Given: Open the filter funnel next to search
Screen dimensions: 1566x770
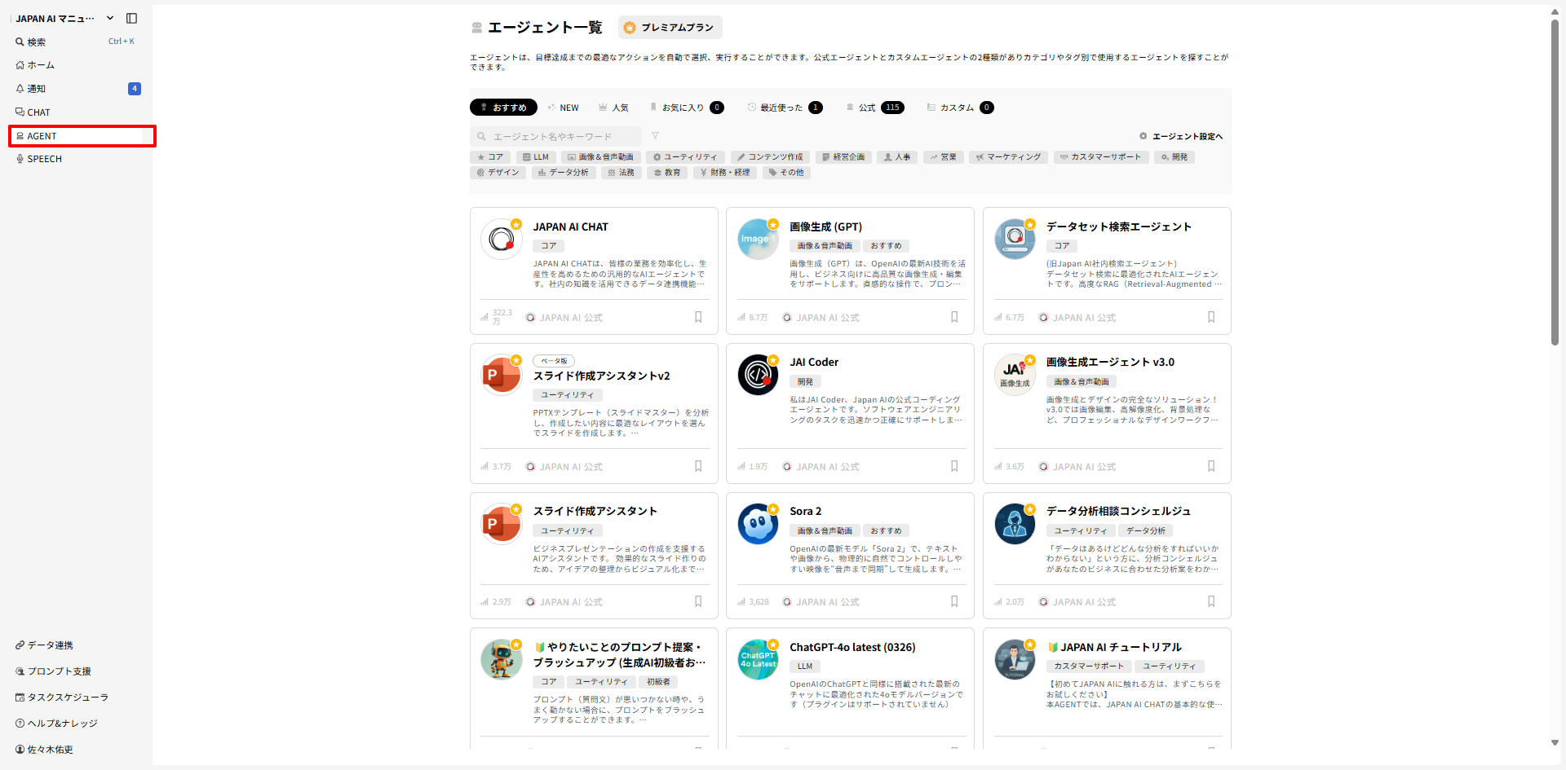Looking at the screenshot, I should (656, 135).
